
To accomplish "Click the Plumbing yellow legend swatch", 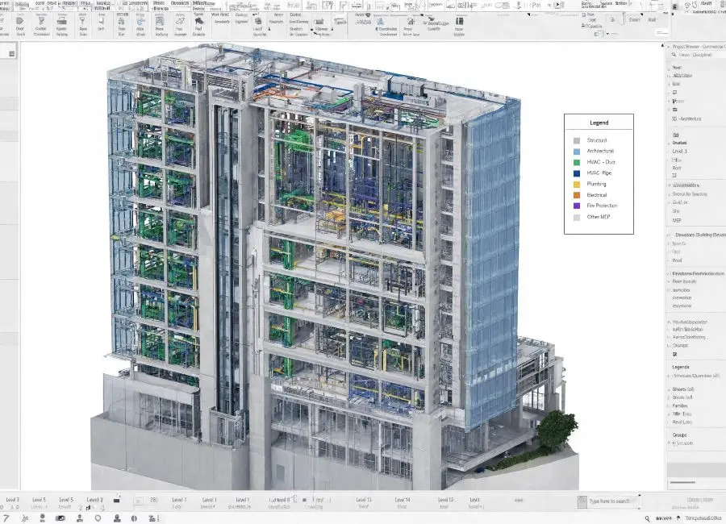I will 577,185.
